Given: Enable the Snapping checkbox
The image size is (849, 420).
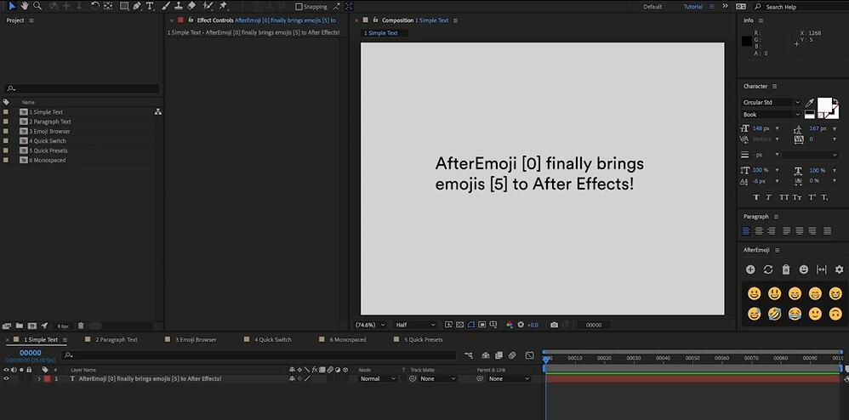Looking at the screenshot, I should tap(299, 7).
